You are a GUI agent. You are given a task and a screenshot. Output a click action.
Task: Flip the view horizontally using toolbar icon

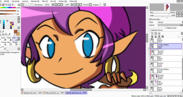(90, 5)
